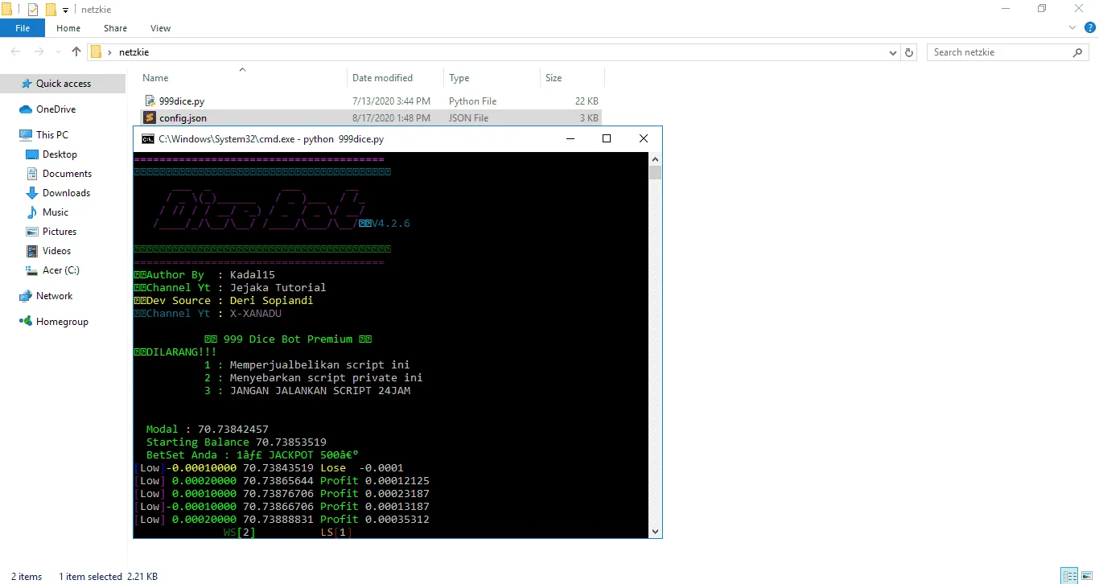
Task: Click the New folder icon in title bar
Action: 51,10
